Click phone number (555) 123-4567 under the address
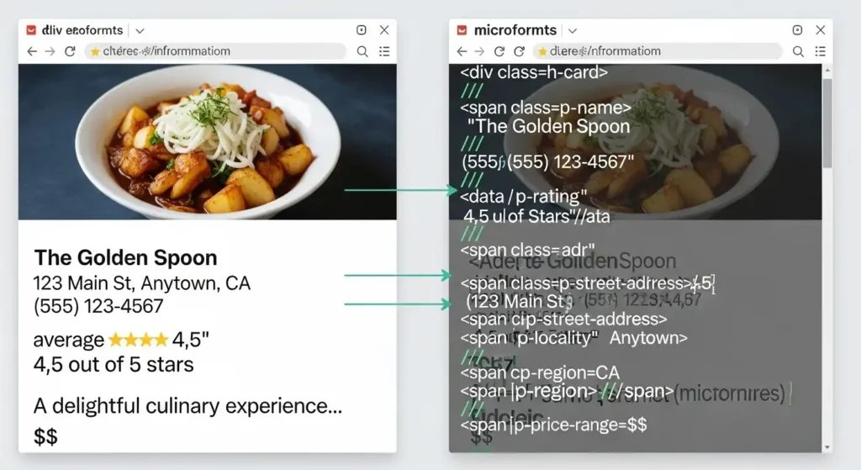This screenshot has height=470, width=861. pos(98,306)
